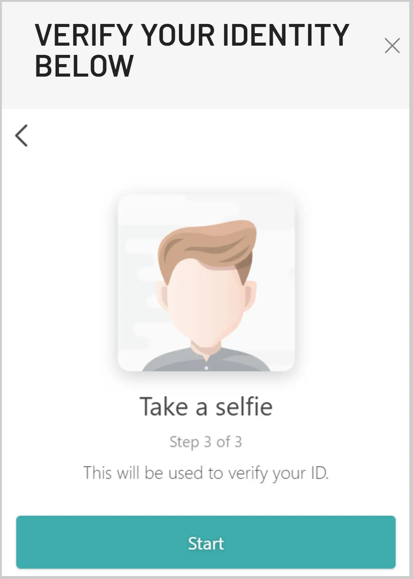The height and width of the screenshot is (579, 413).
Task: Click the word "selfie" in the heading
Action: 244,407
